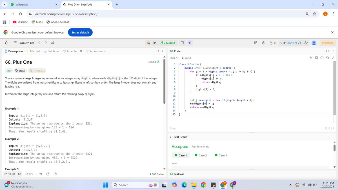The image size is (338, 190).
Task: Invite collaborators with the add-person icon
Action: (x=306, y=43)
